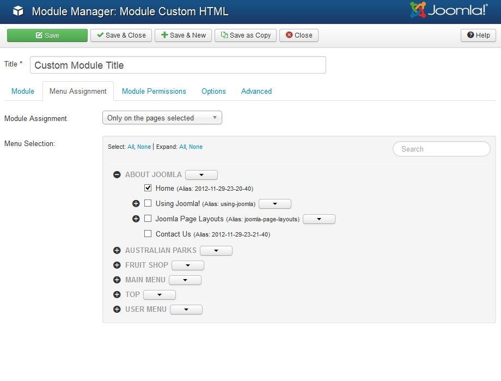The height and width of the screenshot is (381, 501).
Task: Switch to the Module tab
Action: (x=23, y=91)
